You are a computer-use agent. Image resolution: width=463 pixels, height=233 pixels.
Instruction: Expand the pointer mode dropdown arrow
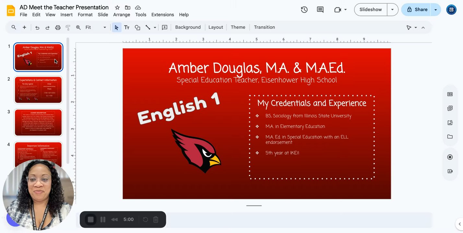tap(416, 28)
